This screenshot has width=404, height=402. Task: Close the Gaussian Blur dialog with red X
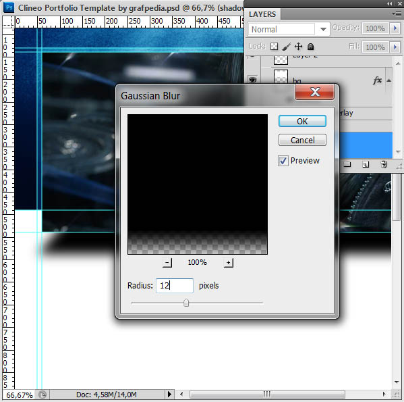pyautogui.click(x=314, y=92)
